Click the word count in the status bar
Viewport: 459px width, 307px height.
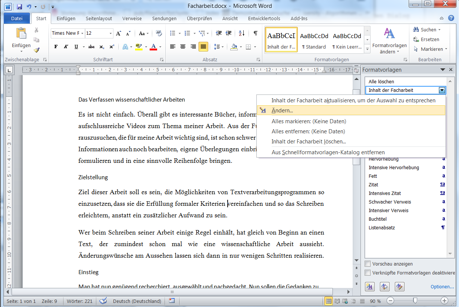tap(80, 301)
